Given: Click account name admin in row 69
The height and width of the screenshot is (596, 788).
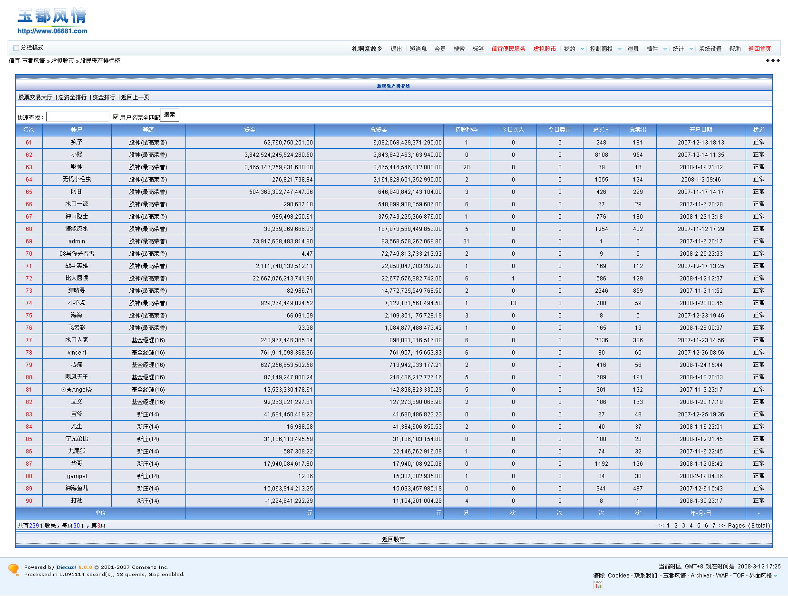Looking at the screenshot, I should [77, 241].
